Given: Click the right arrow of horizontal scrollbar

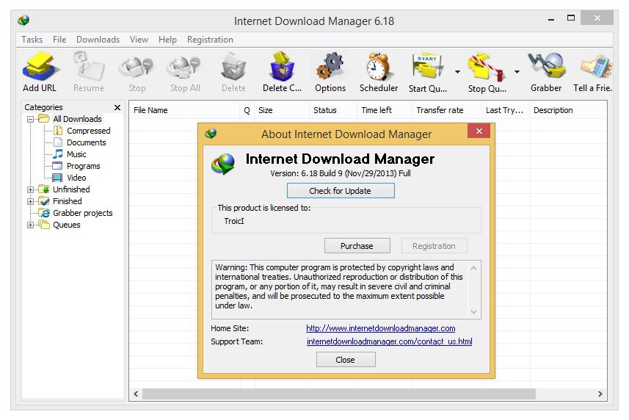Looking at the screenshot, I should click(x=600, y=394).
